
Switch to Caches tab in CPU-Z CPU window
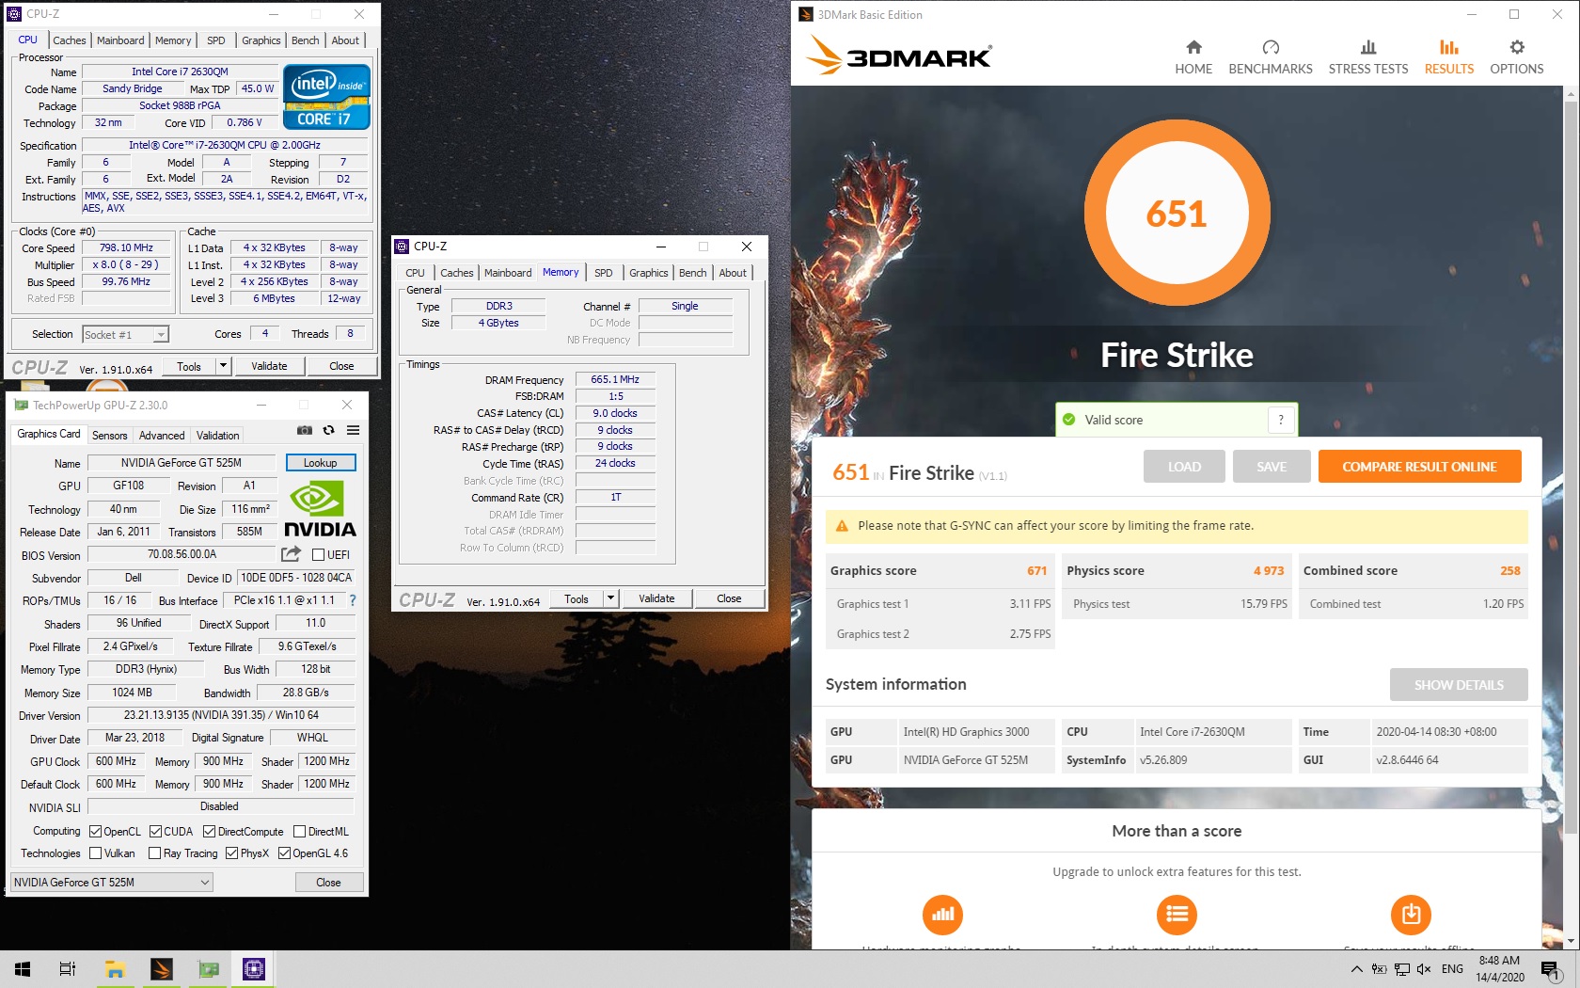(69, 40)
